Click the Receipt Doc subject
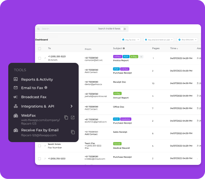 click(120, 82)
